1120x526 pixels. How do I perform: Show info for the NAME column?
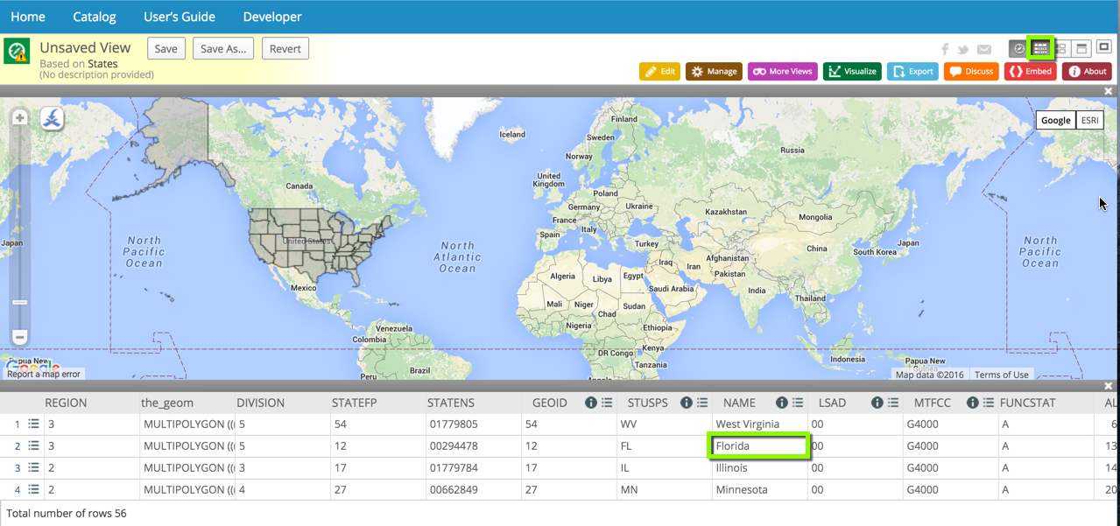point(782,403)
